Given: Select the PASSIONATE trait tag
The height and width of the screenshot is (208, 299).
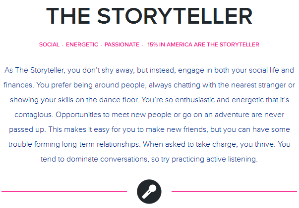Looking at the screenshot, I should 122,44.
